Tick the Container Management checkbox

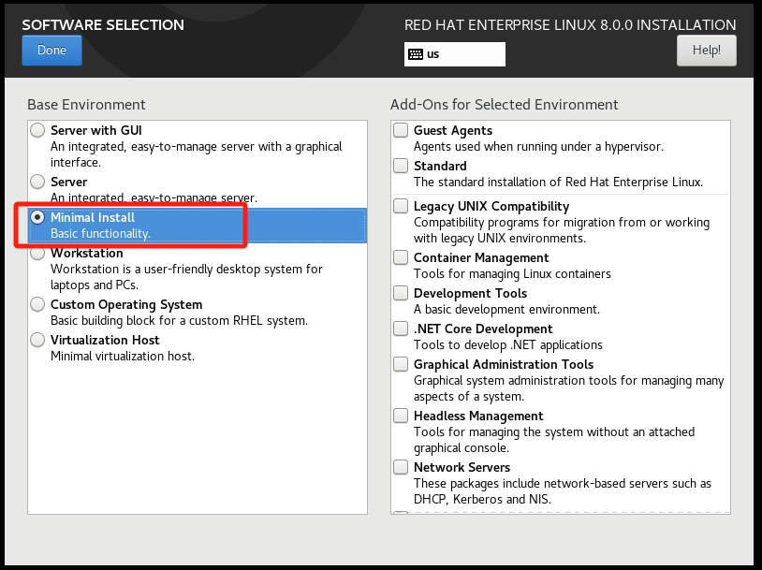401,257
